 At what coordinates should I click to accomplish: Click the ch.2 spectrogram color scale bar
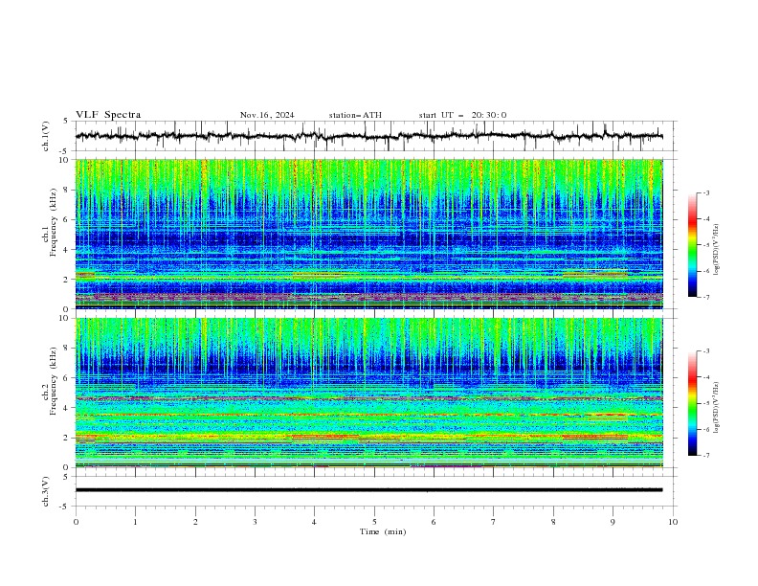point(692,403)
